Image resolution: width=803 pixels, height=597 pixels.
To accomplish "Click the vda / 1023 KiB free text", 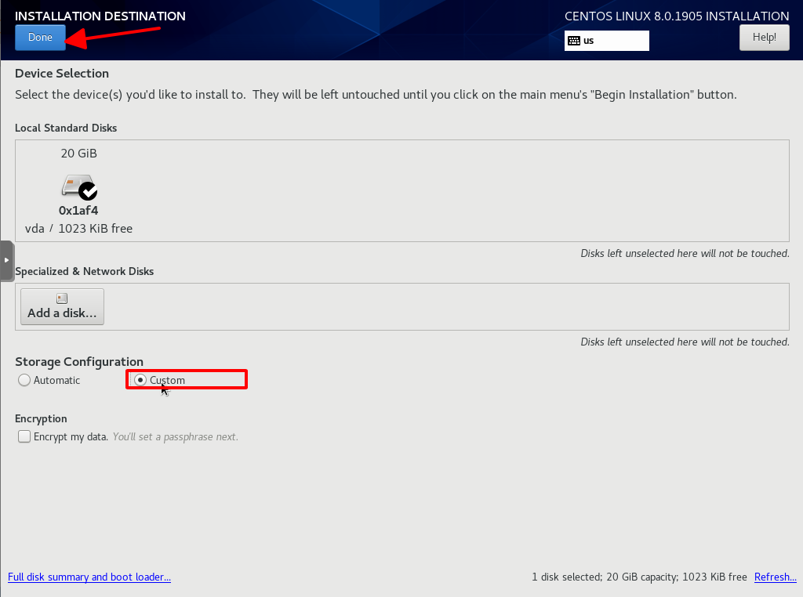I will [79, 229].
